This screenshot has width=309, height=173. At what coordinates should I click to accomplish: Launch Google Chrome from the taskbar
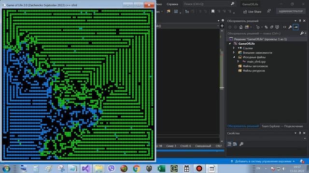point(136,169)
